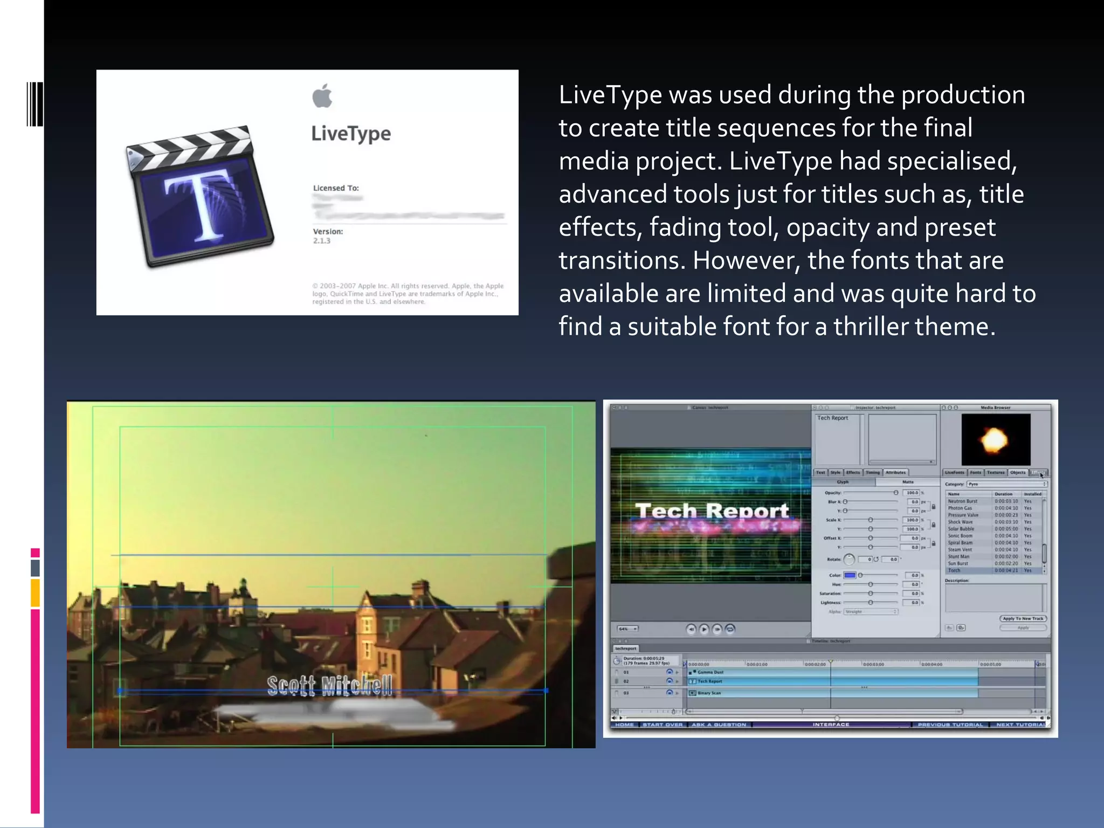1104x828 pixels.
Task: Click the LiveType clapperboard application icon
Action: click(201, 196)
